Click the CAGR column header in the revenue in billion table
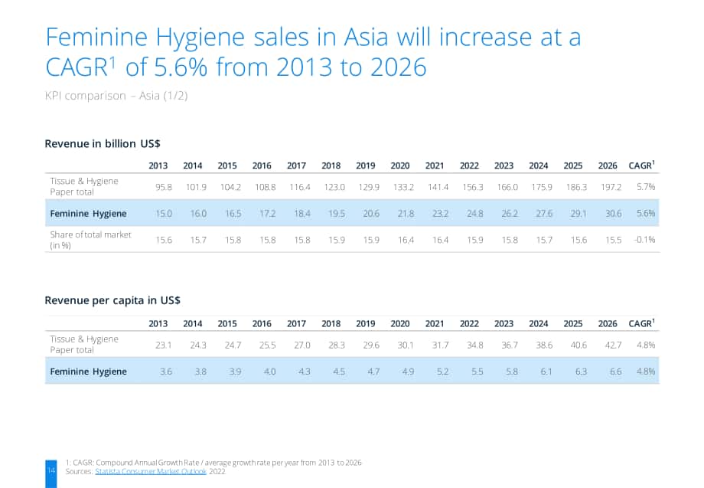The image size is (704, 488). (x=641, y=165)
